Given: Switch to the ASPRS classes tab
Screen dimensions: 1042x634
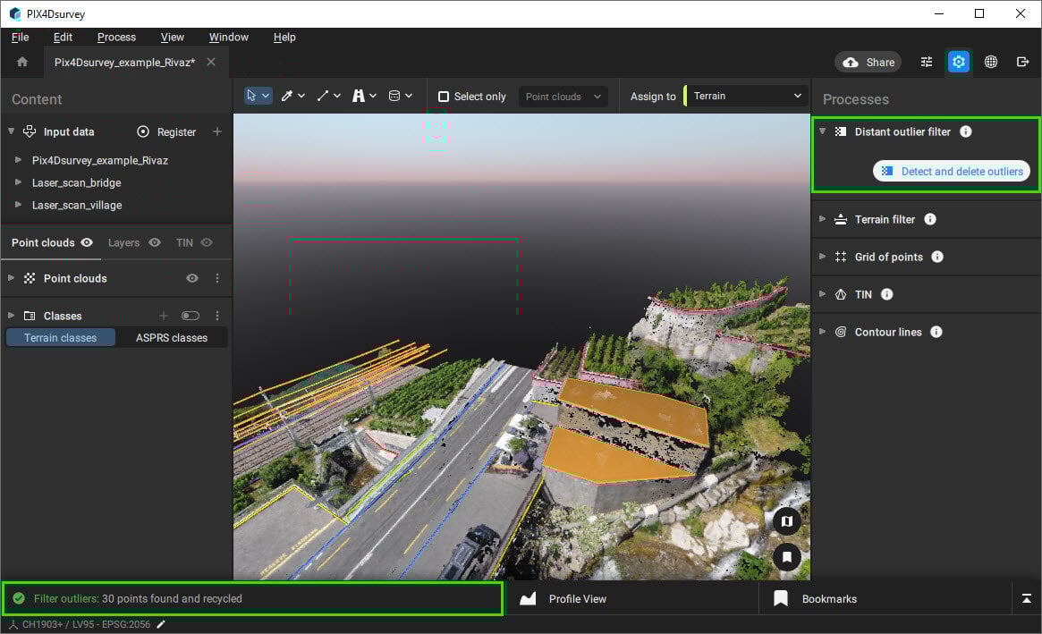Looking at the screenshot, I should (171, 337).
